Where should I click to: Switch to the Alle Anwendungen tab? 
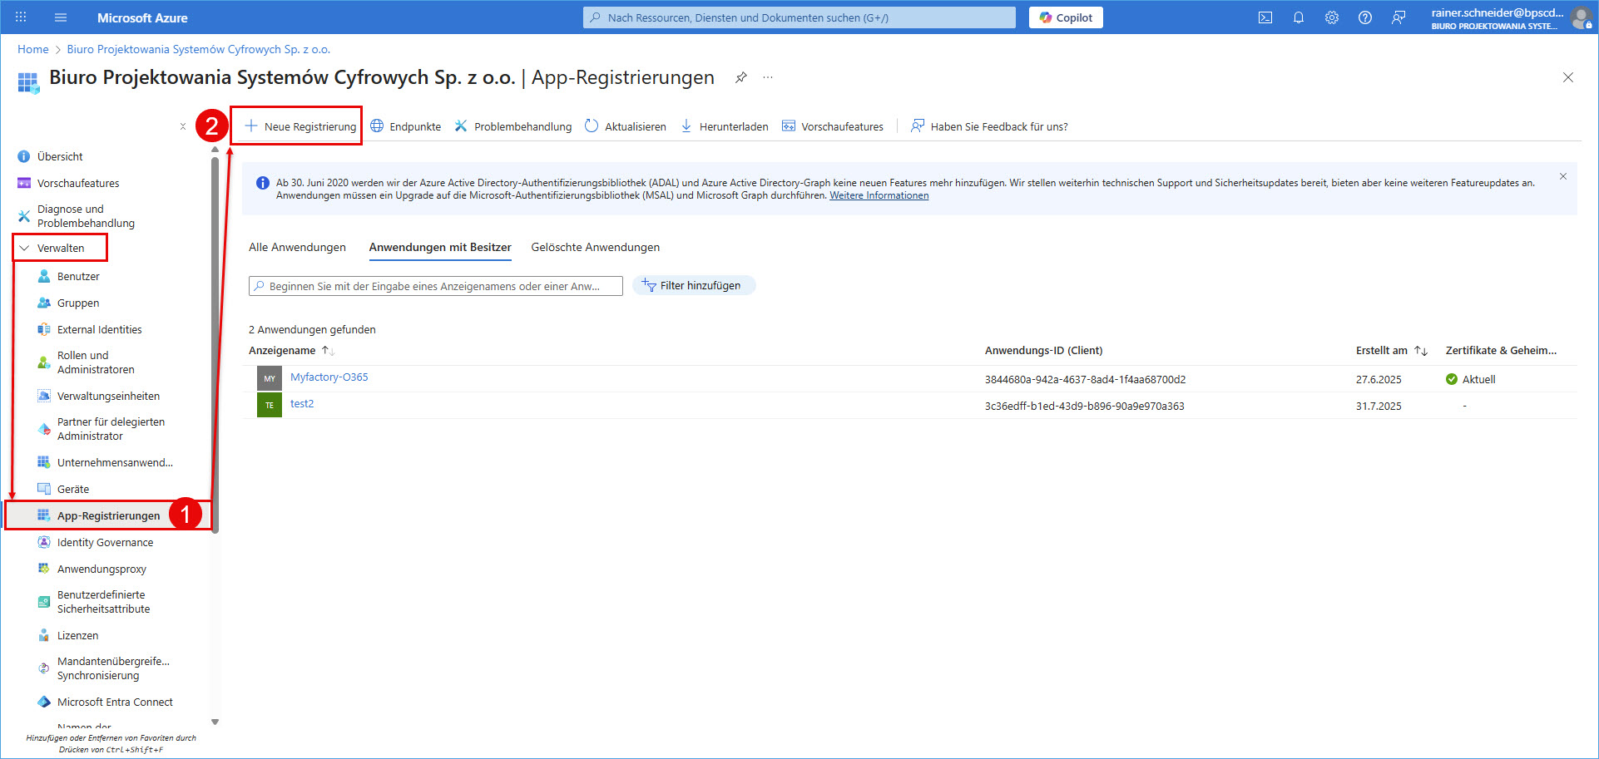(297, 247)
